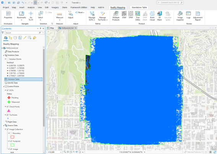
Task: Open Multiple Products wizard
Action: [x=116, y=16]
